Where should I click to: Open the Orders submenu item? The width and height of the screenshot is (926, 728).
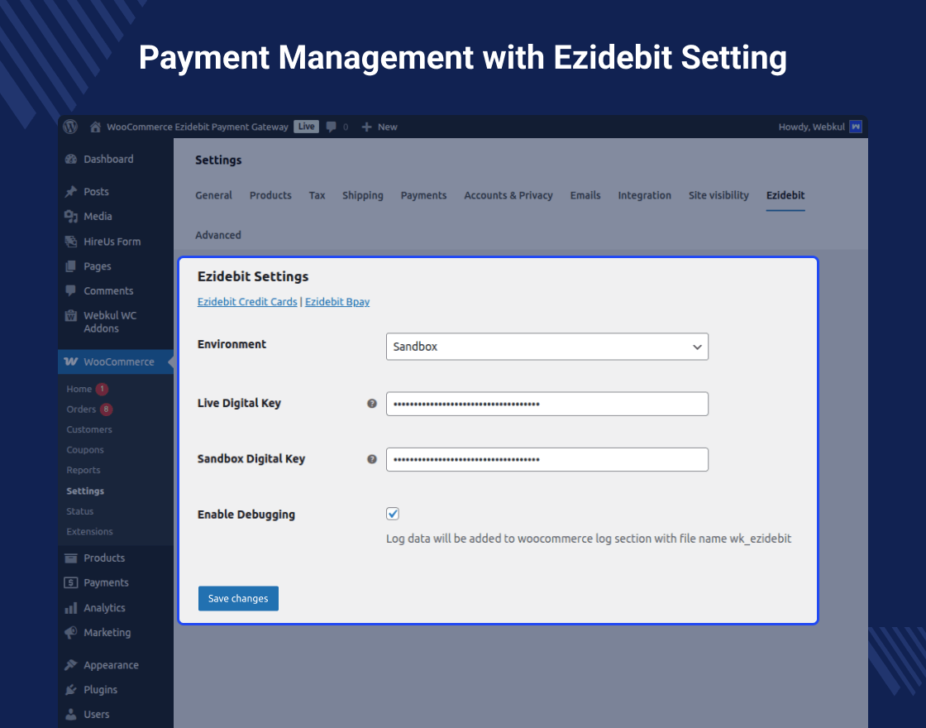coord(81,409)
